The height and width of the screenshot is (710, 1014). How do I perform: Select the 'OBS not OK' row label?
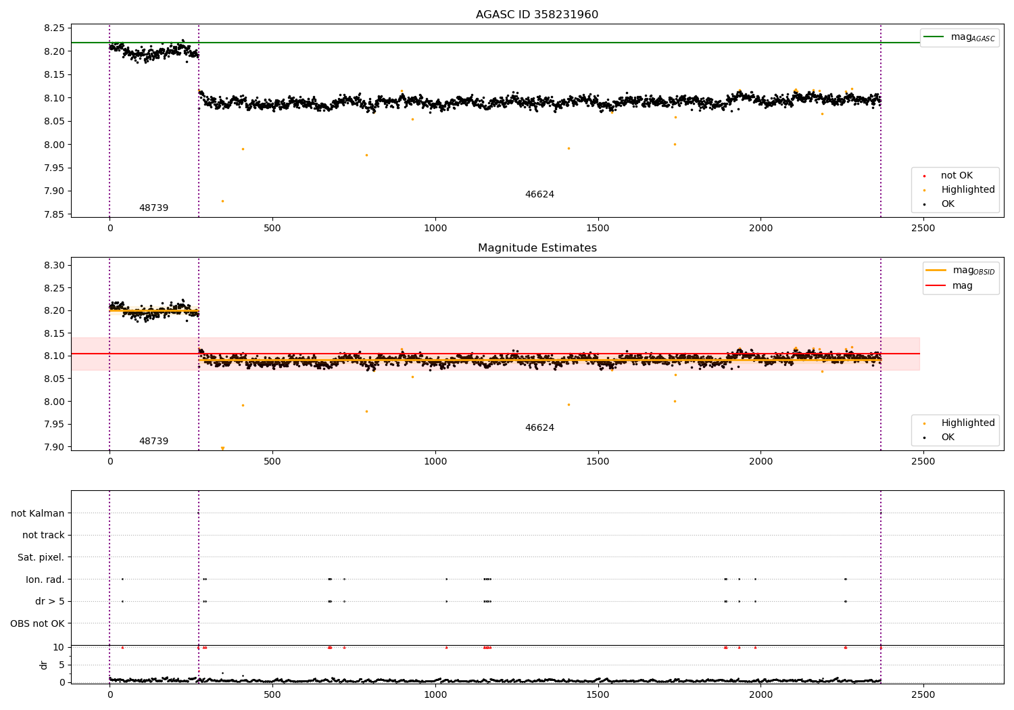coord(37,623)
